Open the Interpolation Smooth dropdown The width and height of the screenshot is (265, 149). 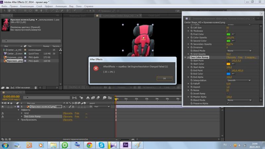(x=238, y=80)
